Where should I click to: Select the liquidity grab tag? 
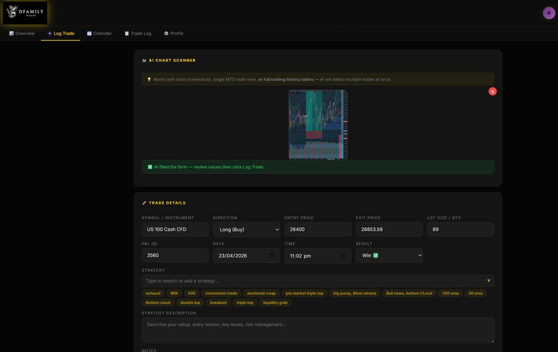click(x=275, y=302)
